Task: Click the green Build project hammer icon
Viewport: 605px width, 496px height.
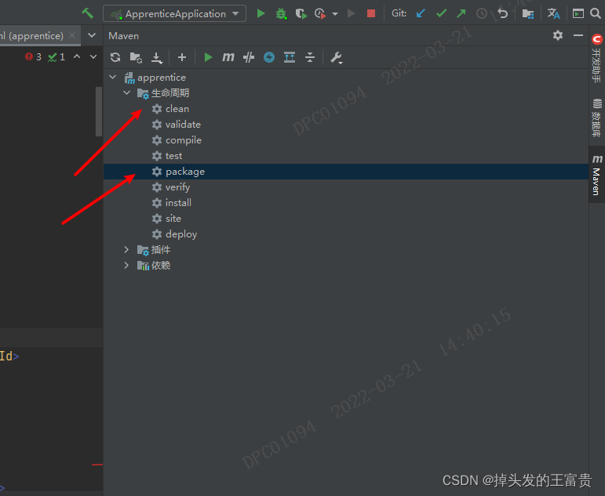Action: click(x=88, y=13)
